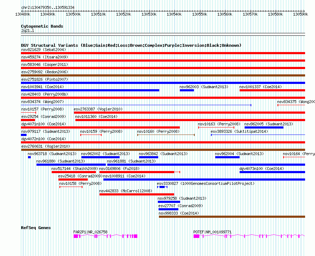Click the dgv4071n100 (Coe2014) label

[44, 124]
